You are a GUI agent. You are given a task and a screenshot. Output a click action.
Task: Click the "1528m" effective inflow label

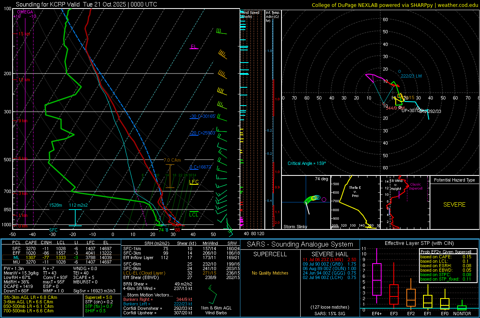(x=55, y=205)
